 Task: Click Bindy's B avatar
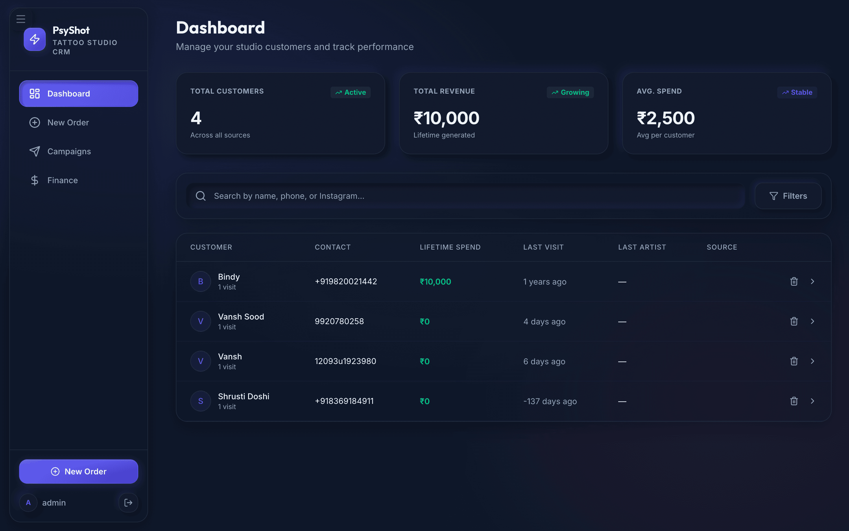pyautogui.click(x=200, y=281)
